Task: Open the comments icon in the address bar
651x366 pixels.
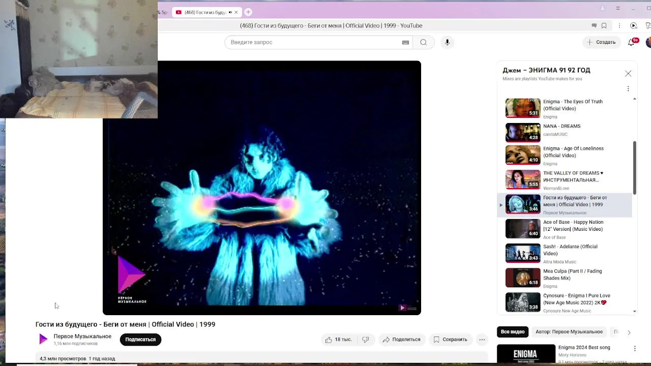Action: (594, 25)
